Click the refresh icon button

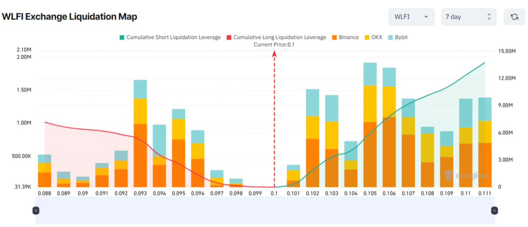click(x=514, y=17)
